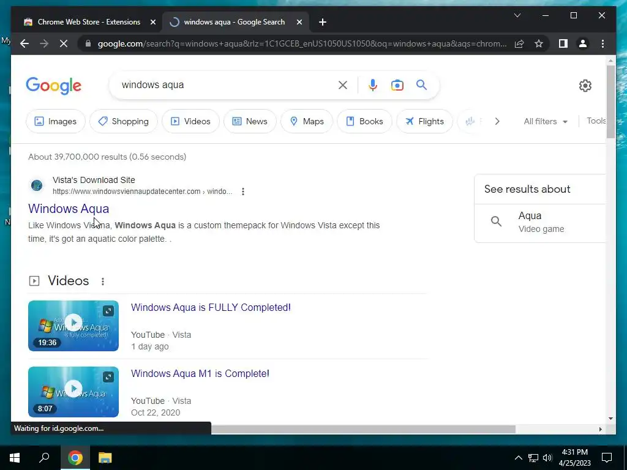
Task: Click the See results about heading
Action: click(527, 189)
